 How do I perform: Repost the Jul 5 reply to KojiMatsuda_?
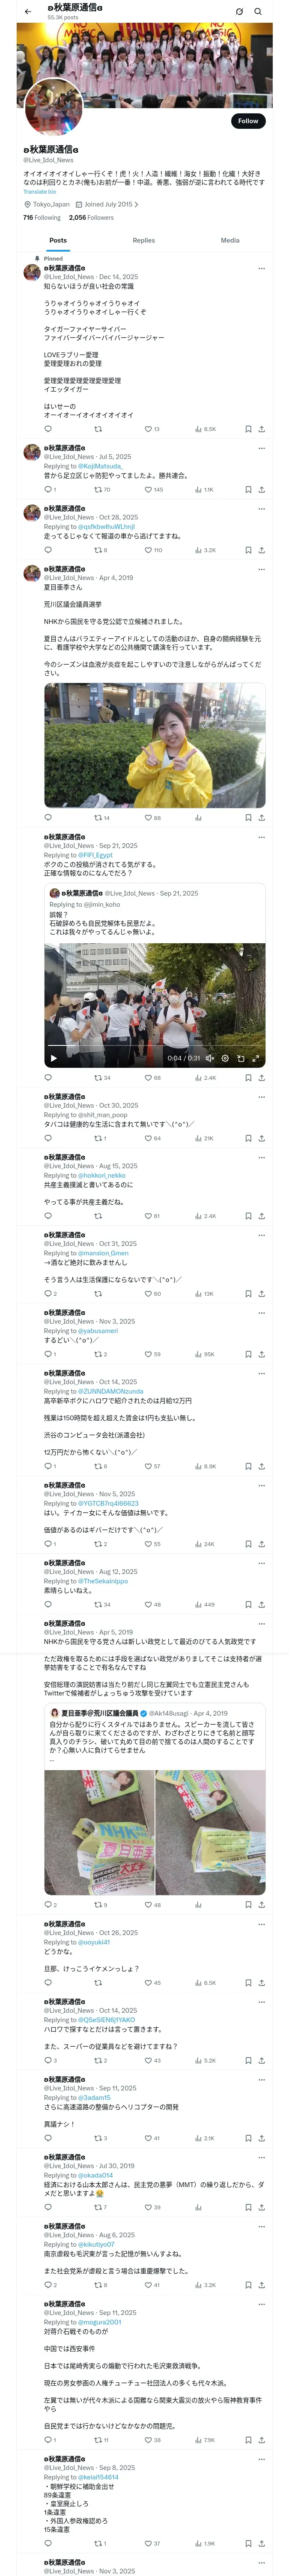101,490
